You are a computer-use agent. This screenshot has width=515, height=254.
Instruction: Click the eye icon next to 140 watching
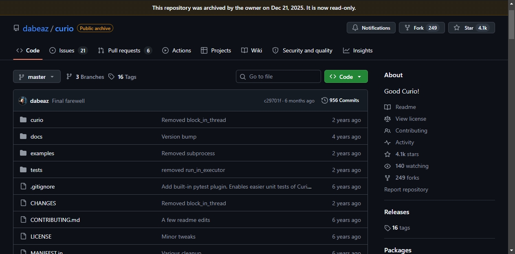[387, 166]
